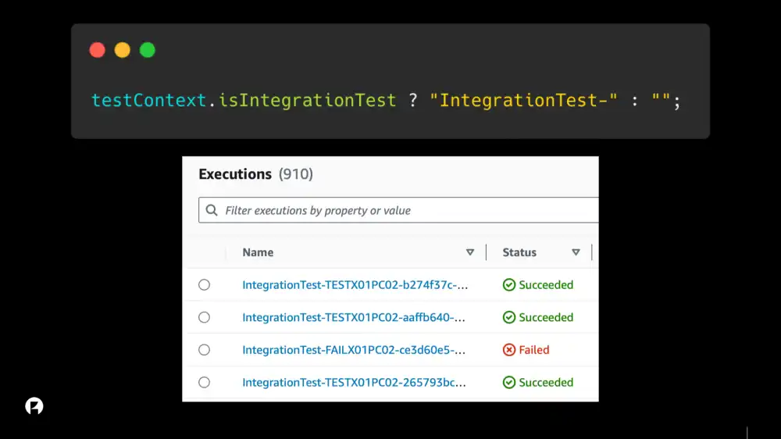Click the Executions (910) heading
This screenshot has height=439, width=781.
point(256,174)
